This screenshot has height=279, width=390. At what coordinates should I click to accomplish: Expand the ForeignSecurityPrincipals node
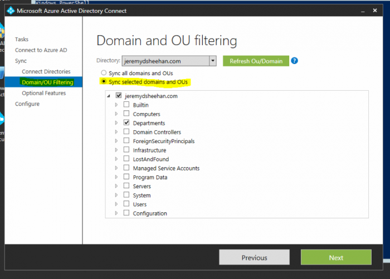pos(116,141)
